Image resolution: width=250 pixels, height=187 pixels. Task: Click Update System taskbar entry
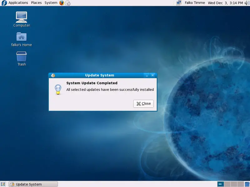pos(33,184)
